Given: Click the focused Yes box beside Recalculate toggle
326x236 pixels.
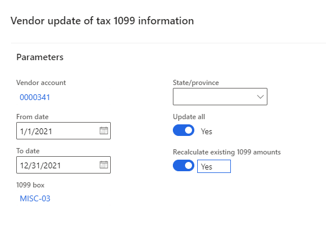Looking at the screenshot, I should point(214,167).
